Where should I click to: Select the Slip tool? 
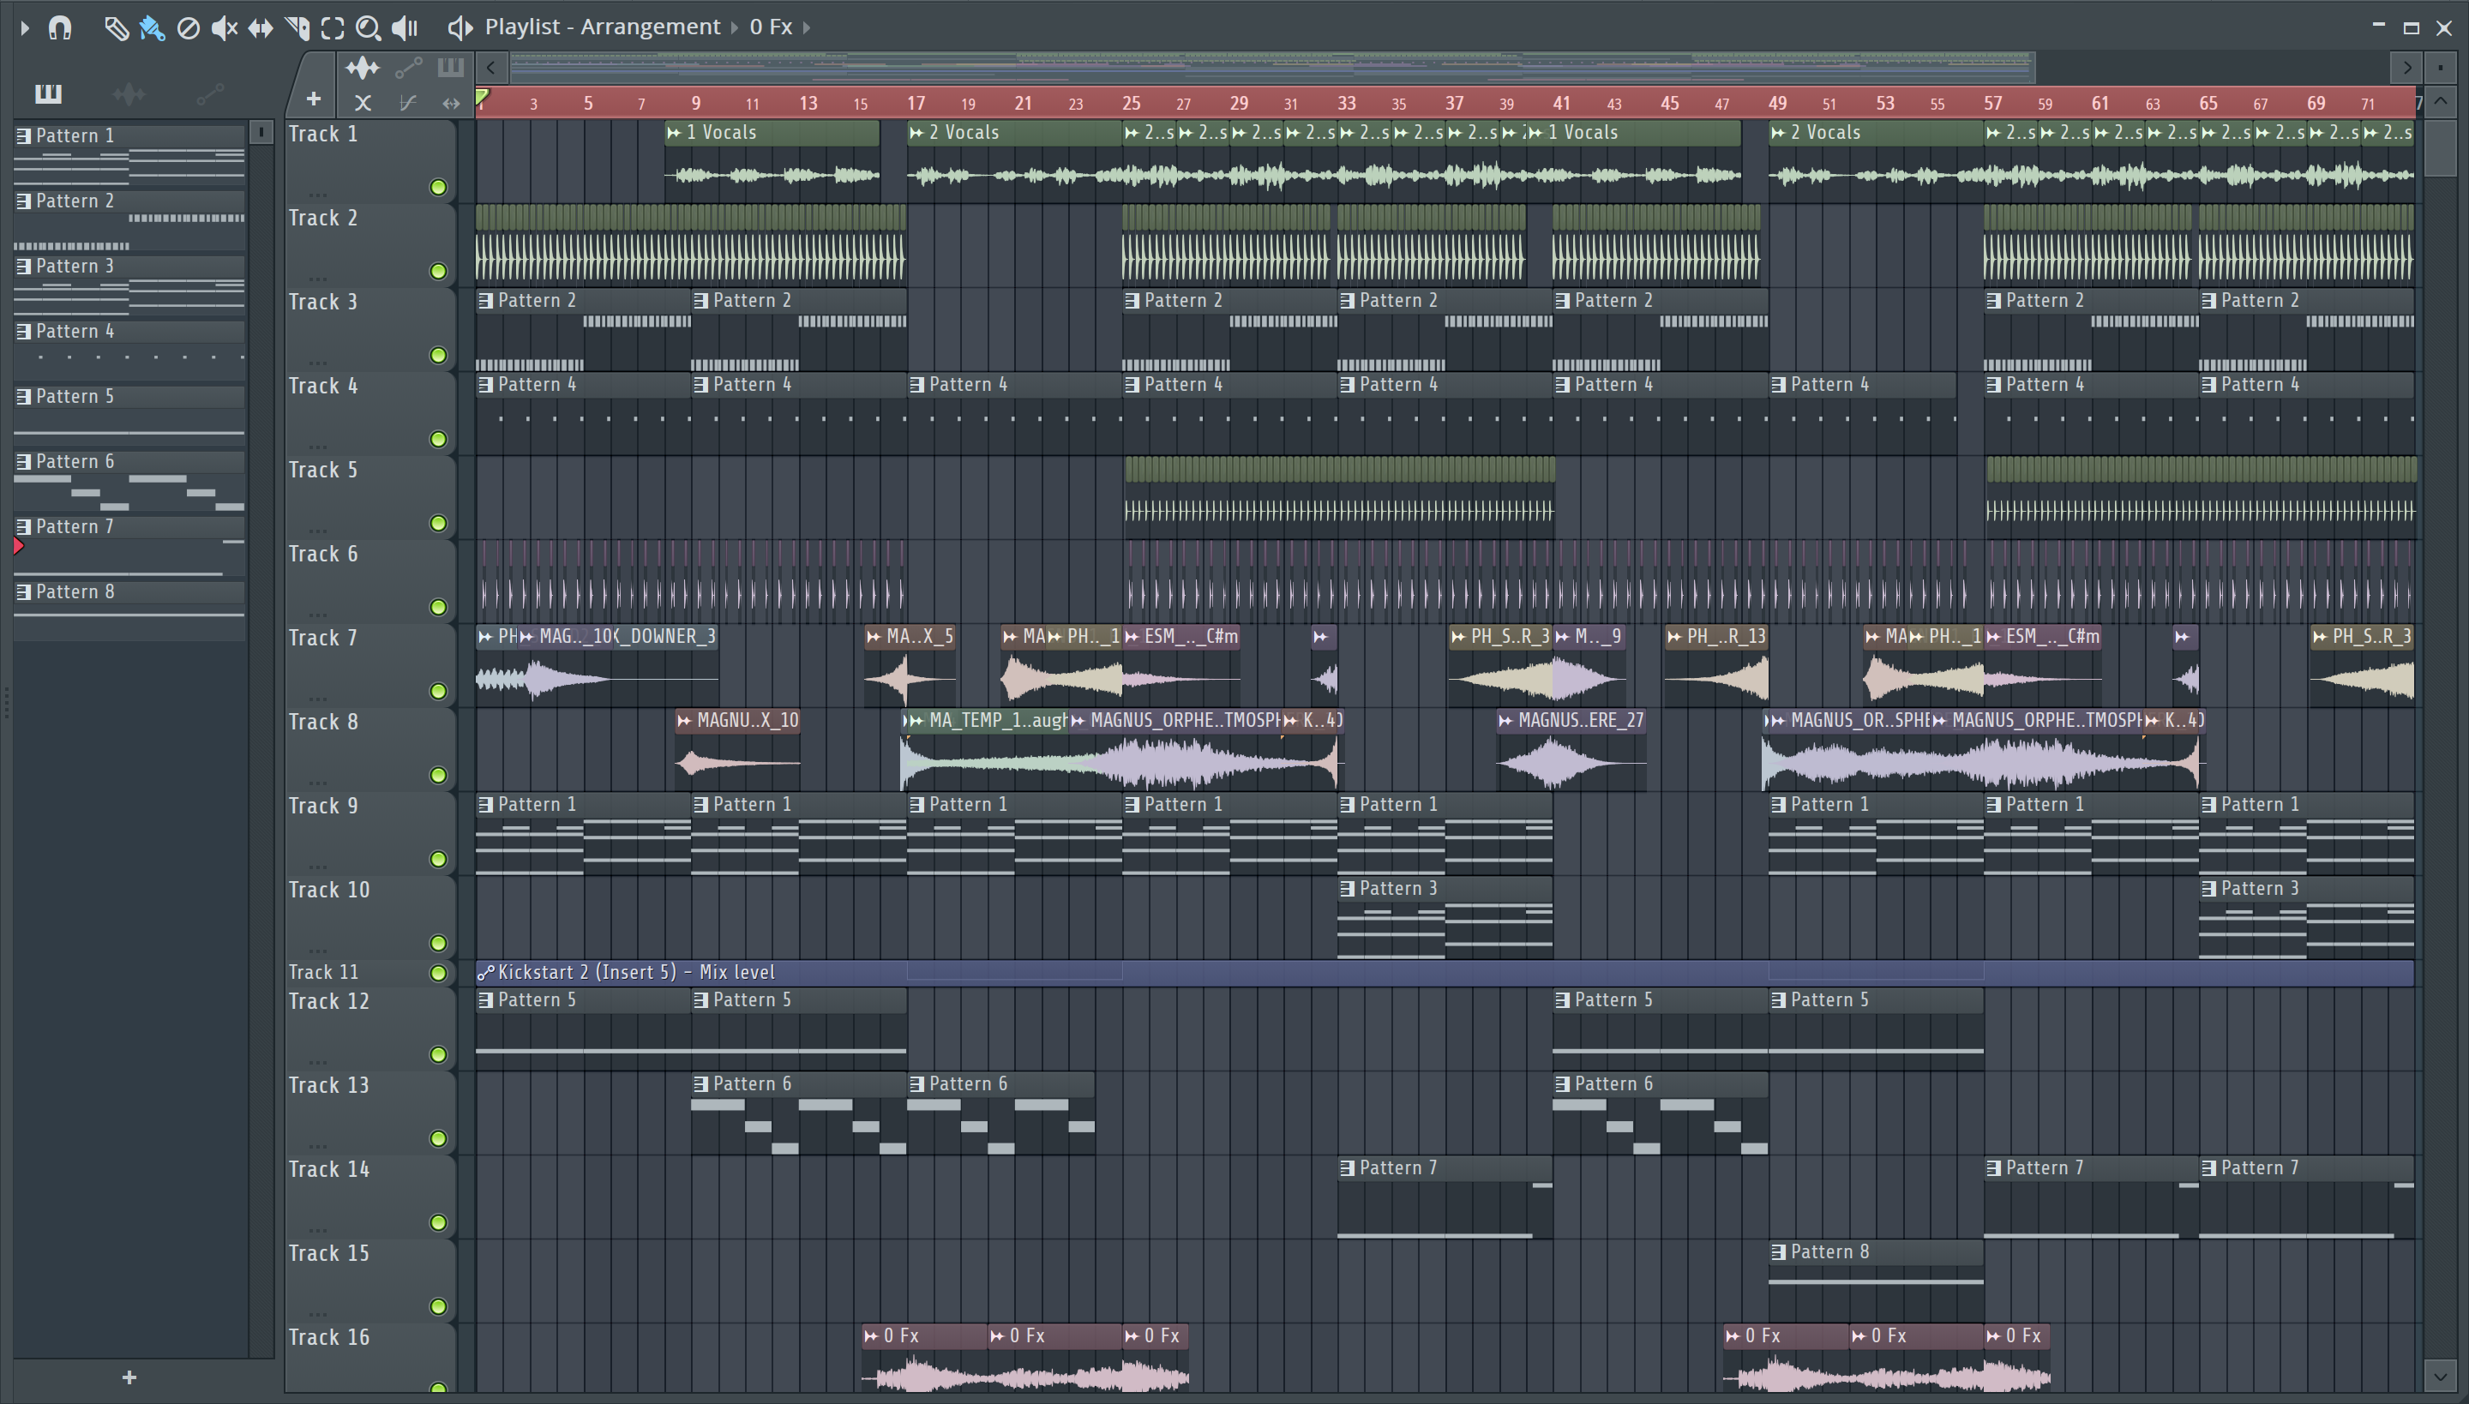(x=261, y=28)
